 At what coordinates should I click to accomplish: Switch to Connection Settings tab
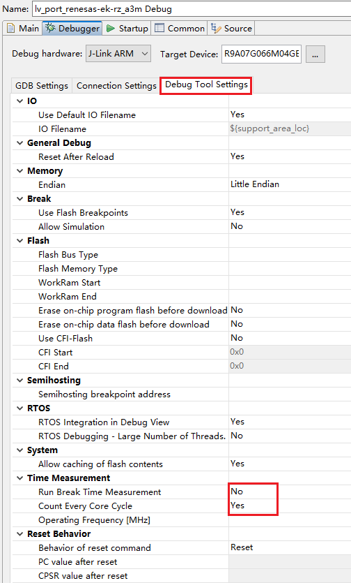pyautogui.click(x=116, y=85)
